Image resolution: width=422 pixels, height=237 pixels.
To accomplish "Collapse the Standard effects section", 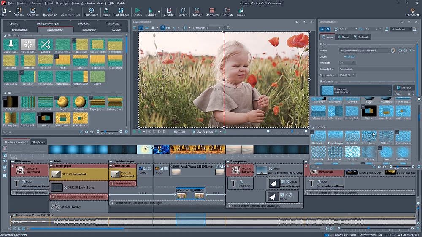I will point(5,35).
